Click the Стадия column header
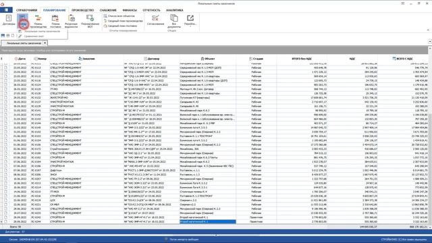Screen dimensions: 432x243 point(256,59)
